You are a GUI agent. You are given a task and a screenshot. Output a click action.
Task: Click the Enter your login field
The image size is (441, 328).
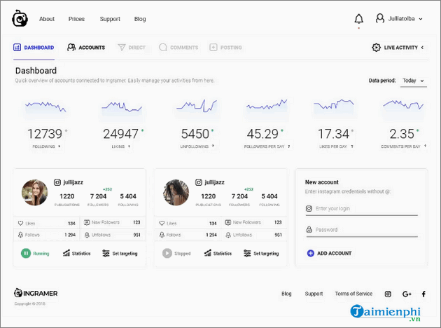pos(365,209)
